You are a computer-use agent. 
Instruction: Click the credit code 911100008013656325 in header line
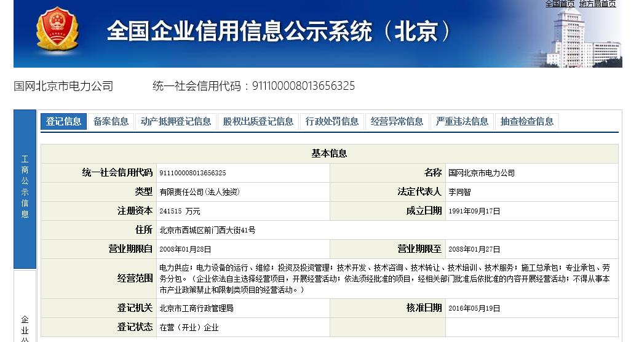304,86
